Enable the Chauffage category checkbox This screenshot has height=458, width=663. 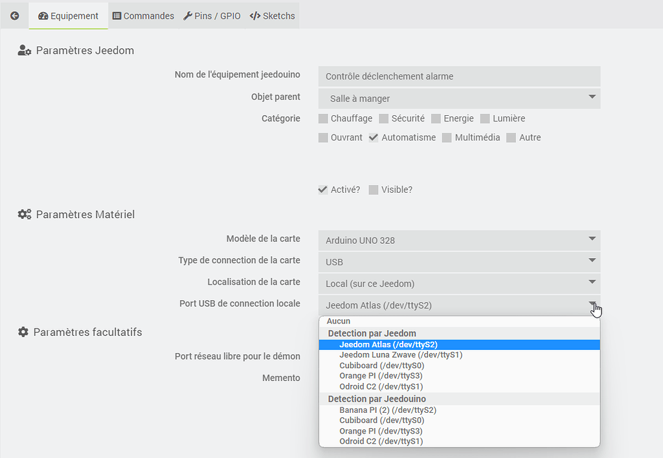(x=324, y=118)
